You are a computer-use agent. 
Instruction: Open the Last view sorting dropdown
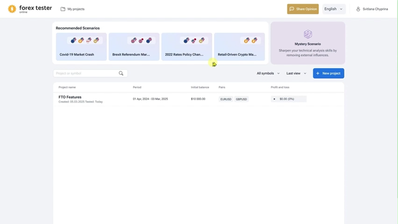296,73
